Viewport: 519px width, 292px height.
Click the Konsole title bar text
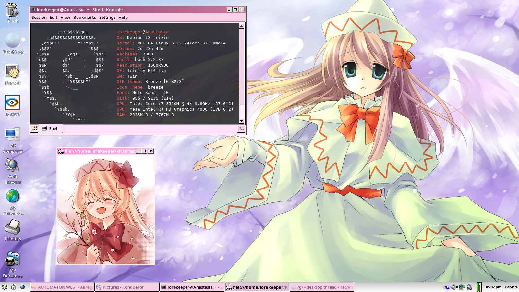pyautogui.click(x=79, y=10)
